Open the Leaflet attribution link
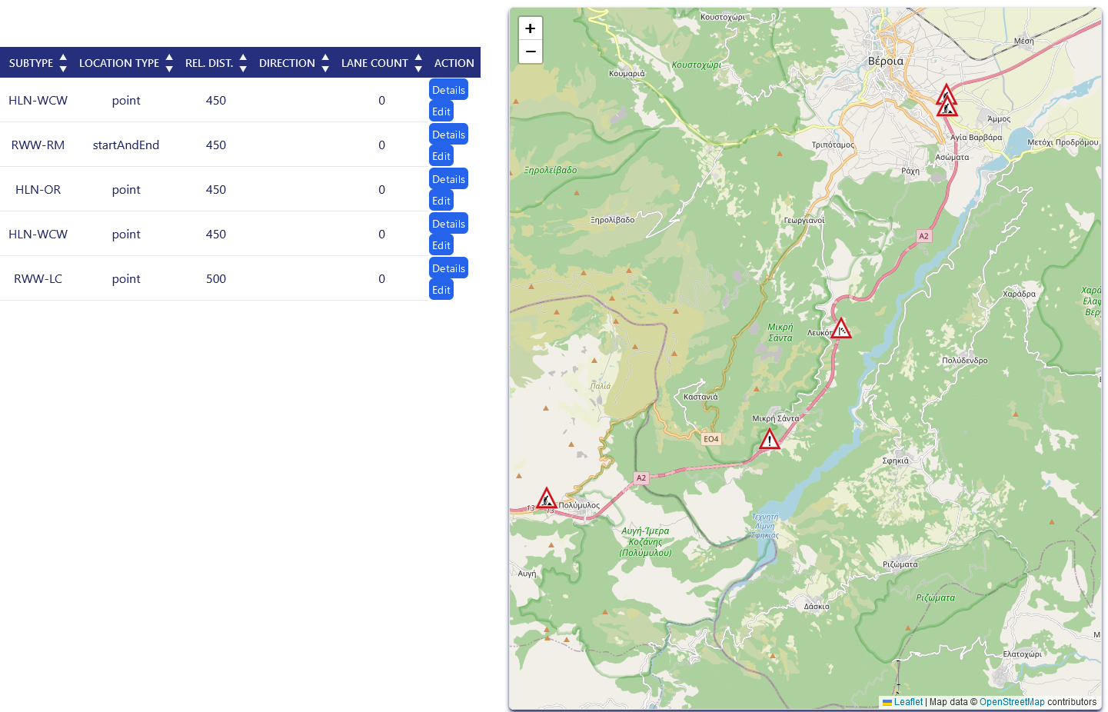This screenshot has height=712, width=1108. coord(907,702)
